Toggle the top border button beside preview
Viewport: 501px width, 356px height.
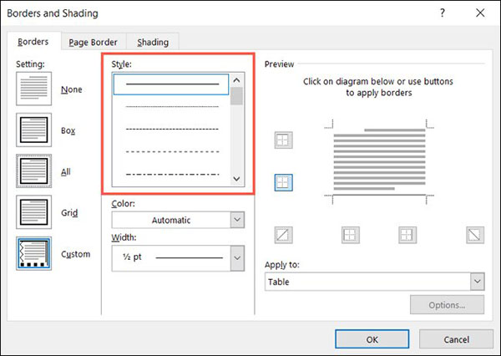(284, 140)
